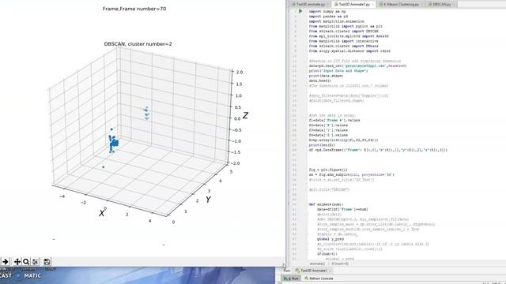Select the Pan tool in the plot toolbar
Image resolution: width=506 pixels, height=284 pixels.
point(17,262)
